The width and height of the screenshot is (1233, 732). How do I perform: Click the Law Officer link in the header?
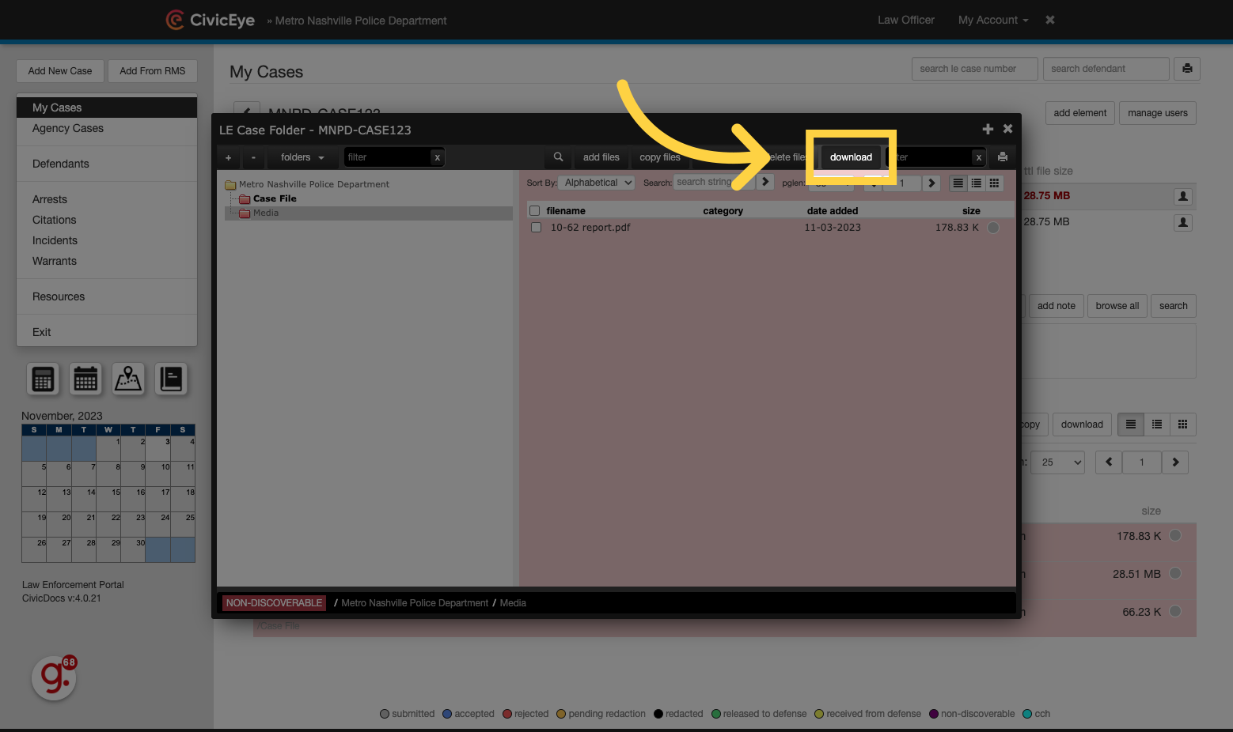click(x=906, y=20)
